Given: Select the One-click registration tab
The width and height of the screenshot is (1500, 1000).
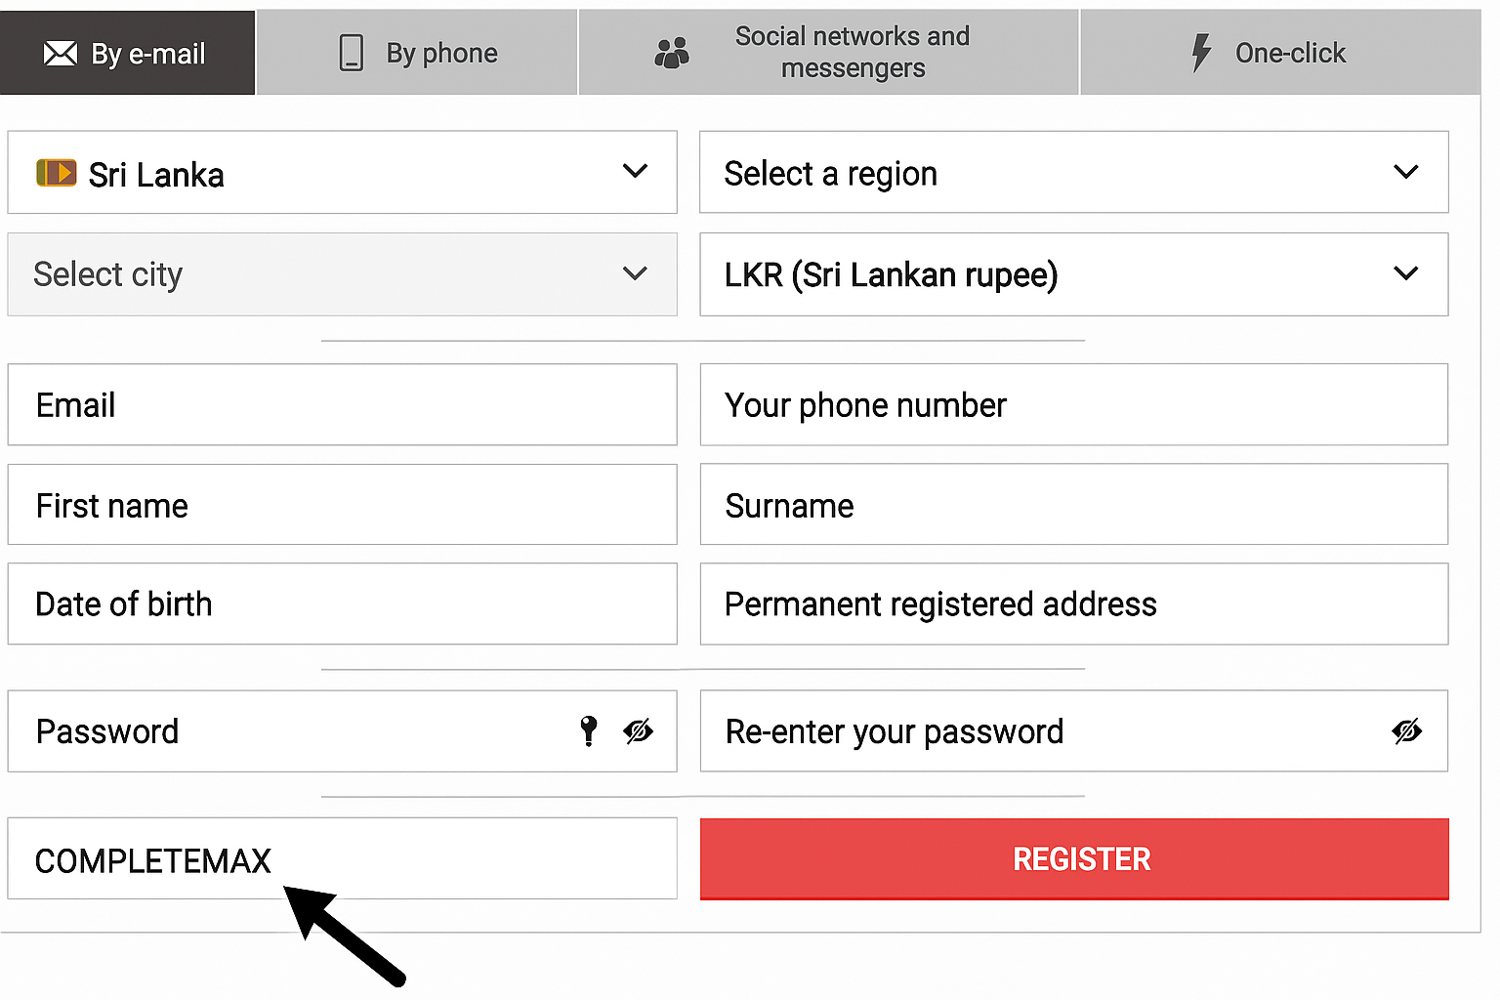Looking at the screenshot, I should point(1279,53).
